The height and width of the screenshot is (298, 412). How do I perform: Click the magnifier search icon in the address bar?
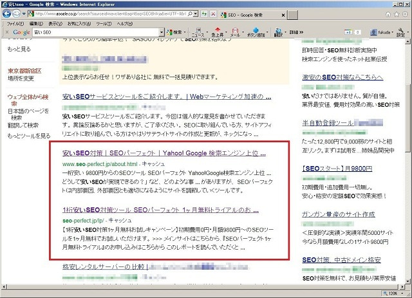tap(191, 14)
